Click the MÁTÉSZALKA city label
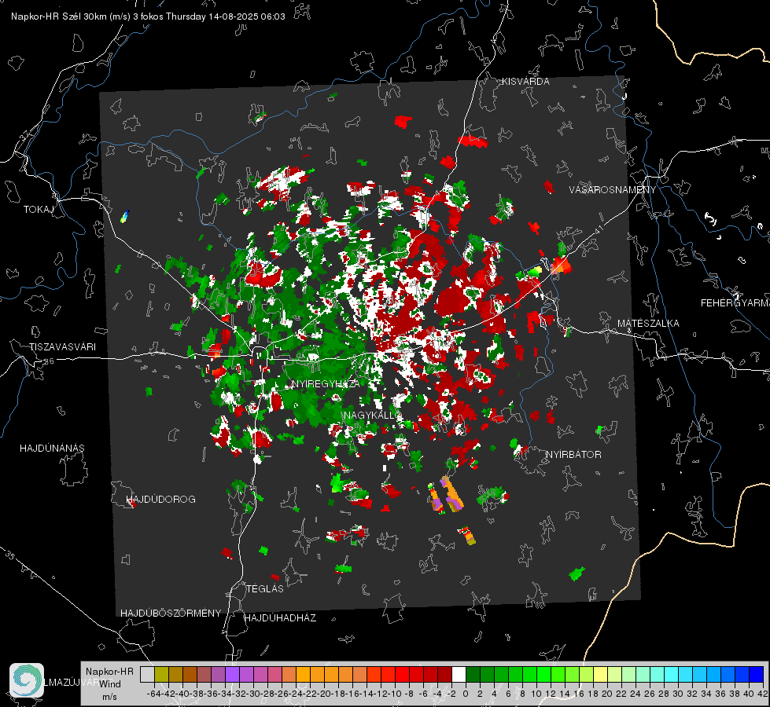Image resolution: width=770 pixels, height=707 pixels. (x=648, y=324)
